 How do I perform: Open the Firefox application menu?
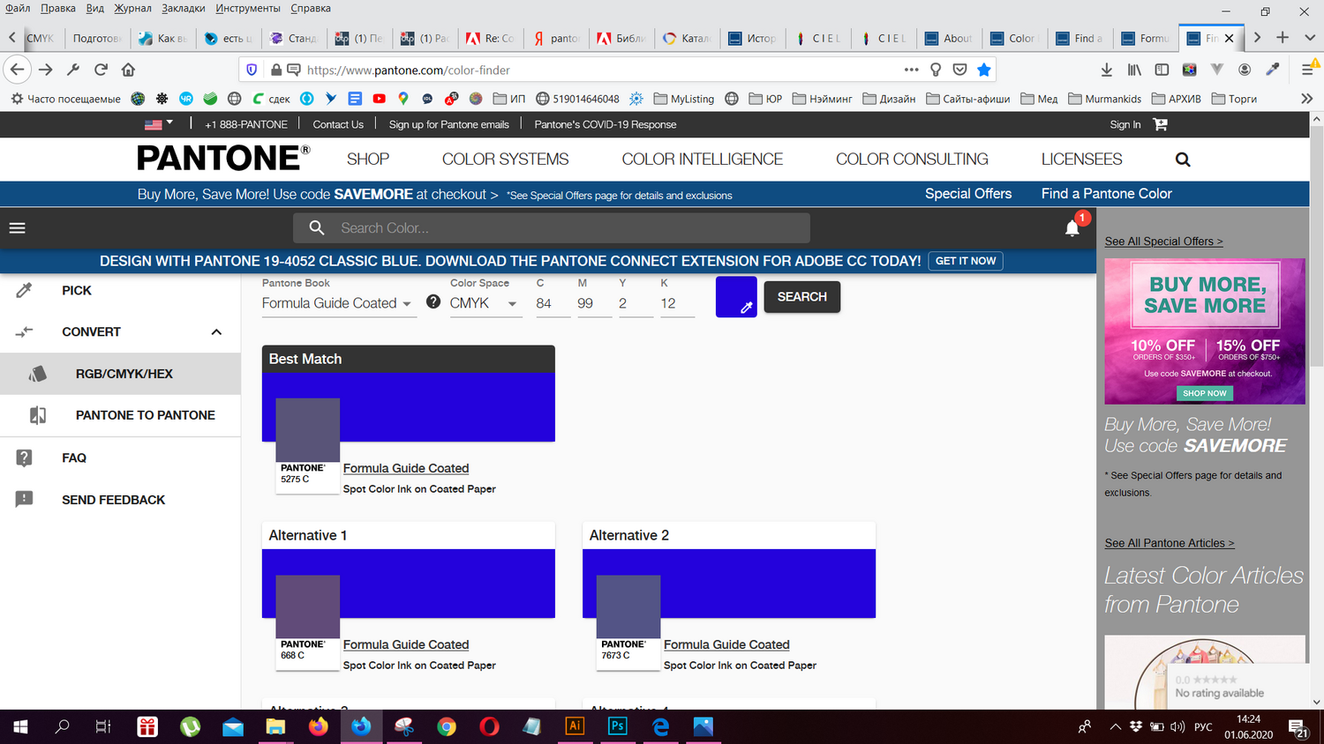coord(1308,70)
